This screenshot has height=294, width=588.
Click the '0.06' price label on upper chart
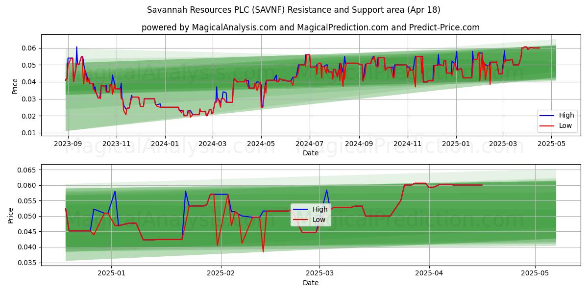29,48
